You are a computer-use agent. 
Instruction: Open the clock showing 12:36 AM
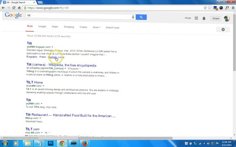226,144
